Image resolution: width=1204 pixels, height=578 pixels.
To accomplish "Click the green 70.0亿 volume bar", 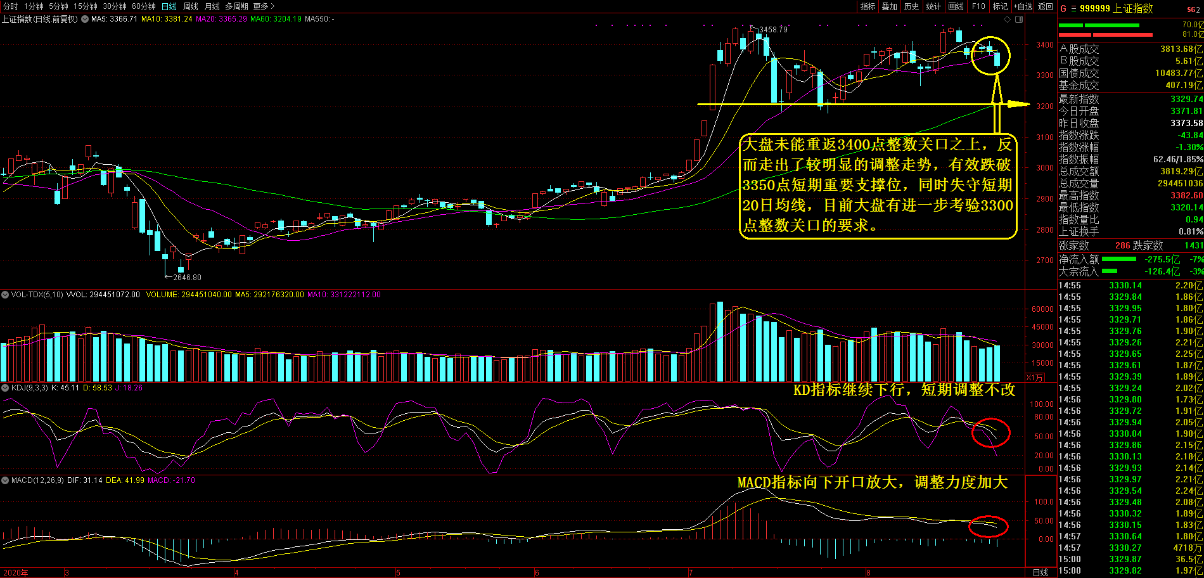I will tap(1099, 25).
